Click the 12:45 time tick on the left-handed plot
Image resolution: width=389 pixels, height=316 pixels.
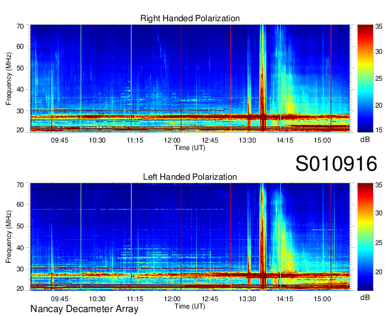point(210,299)
